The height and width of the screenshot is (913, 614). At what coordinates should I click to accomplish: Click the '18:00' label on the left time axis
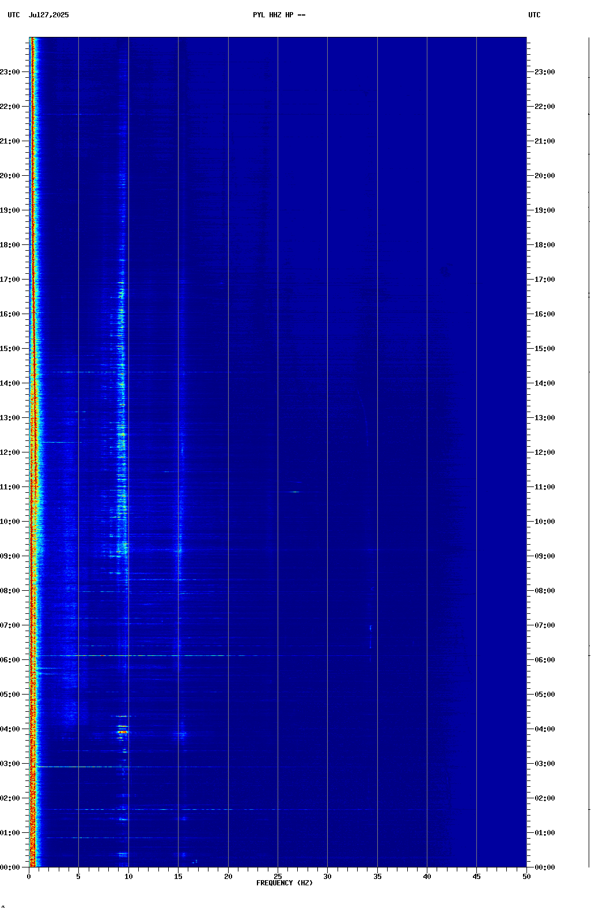10,245
